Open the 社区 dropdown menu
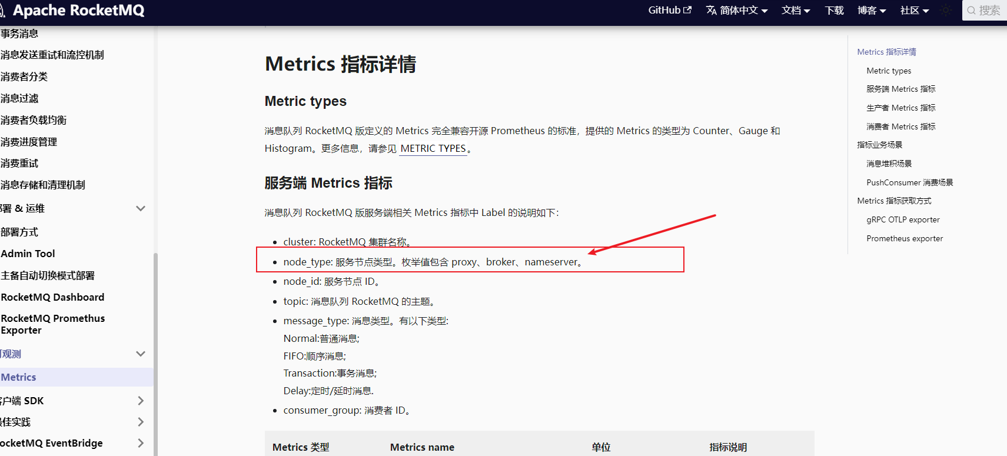Viewport: 1007px width, 456px height. click(x=915, y=10)
